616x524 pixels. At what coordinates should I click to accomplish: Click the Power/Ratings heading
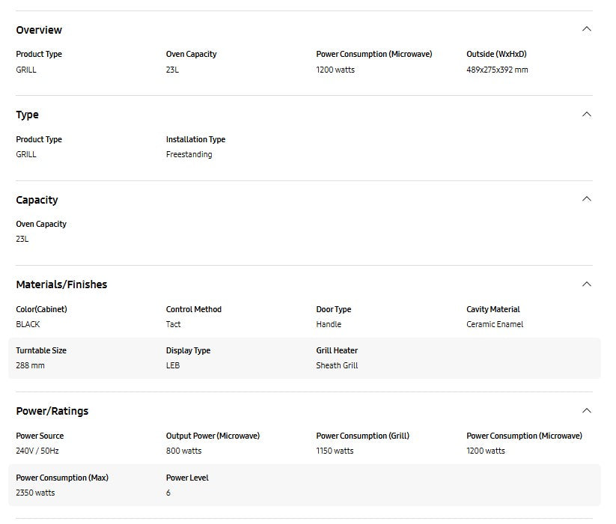click(52, 411)
